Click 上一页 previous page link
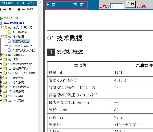153x132 pixels. [x=51, y=5]
